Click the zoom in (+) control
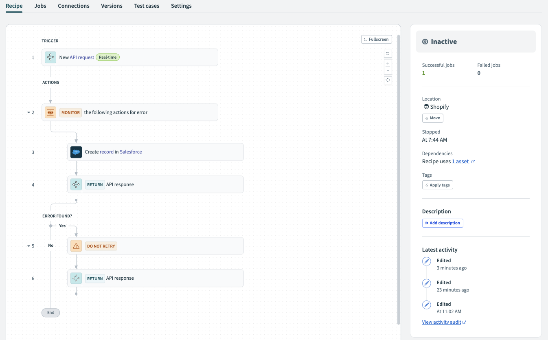 [x=388, y=64]
